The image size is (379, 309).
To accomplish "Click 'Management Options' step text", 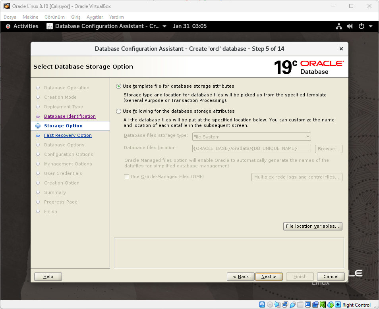I will [x=68, y=164].
